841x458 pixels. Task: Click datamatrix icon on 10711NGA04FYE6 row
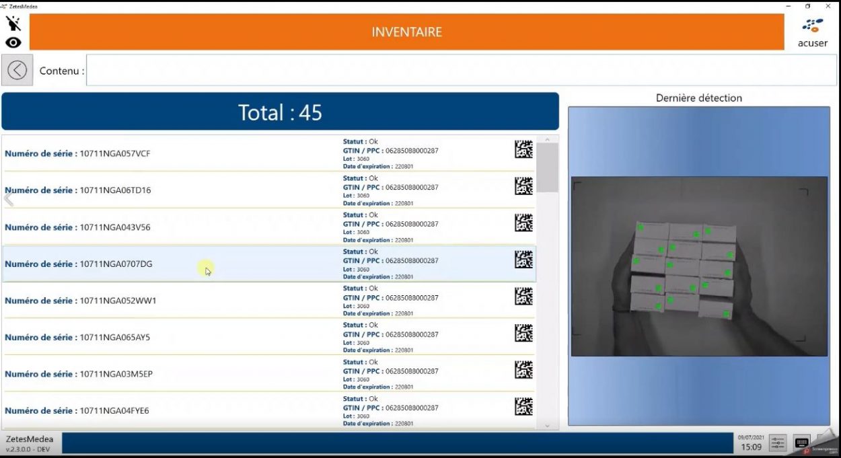[x=523, y=407]
